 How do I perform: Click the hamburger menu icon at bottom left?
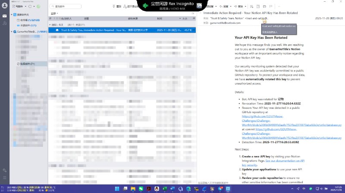(x=4, y=178)
